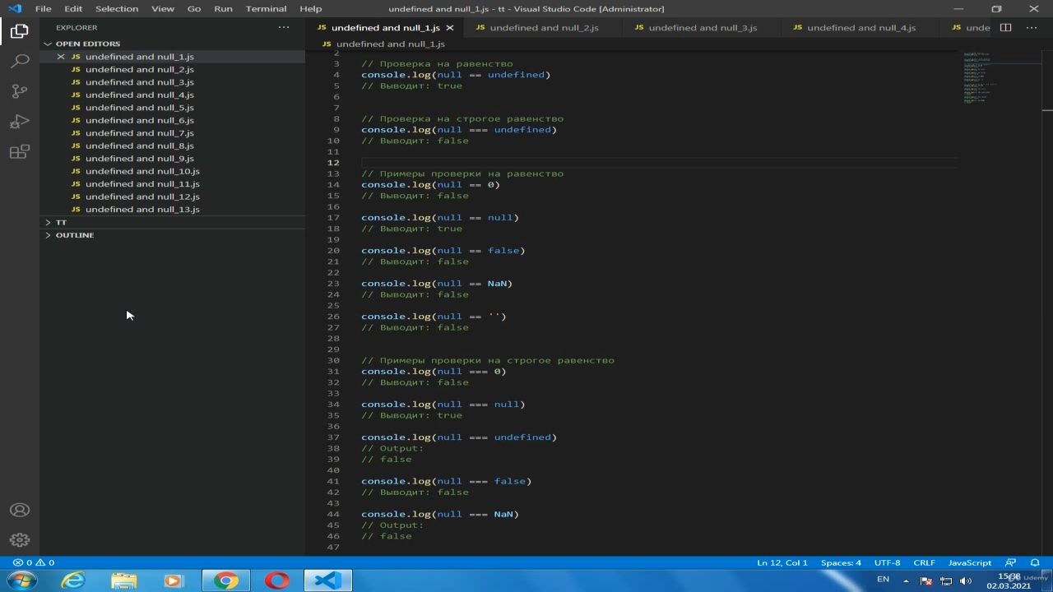Screen dimensions: 1053x592
Task: Open Accounts icon in activity bar
Action: pos(20,511)
